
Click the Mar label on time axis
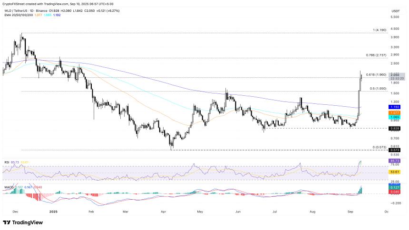[126, 212]
